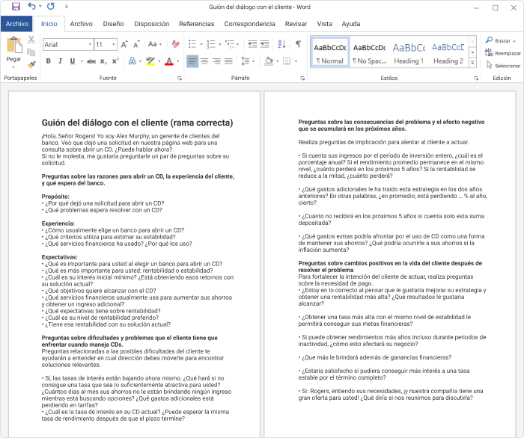Apply text effects with outlined A icon
The image size is (524, 438).
(x=132, y=61)
